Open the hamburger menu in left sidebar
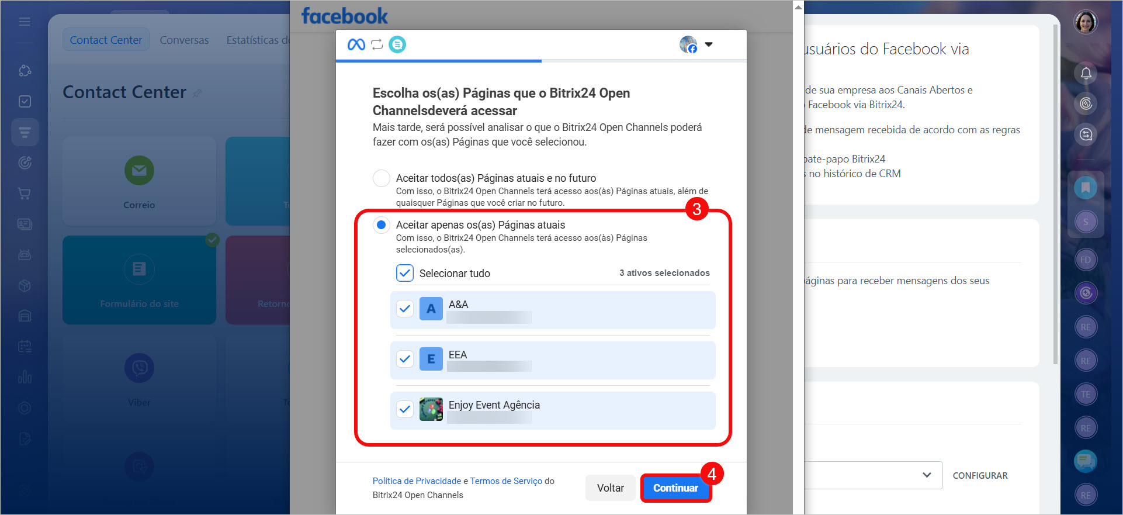This screenshot has width=1123, height=515. [x=25, y=22]
